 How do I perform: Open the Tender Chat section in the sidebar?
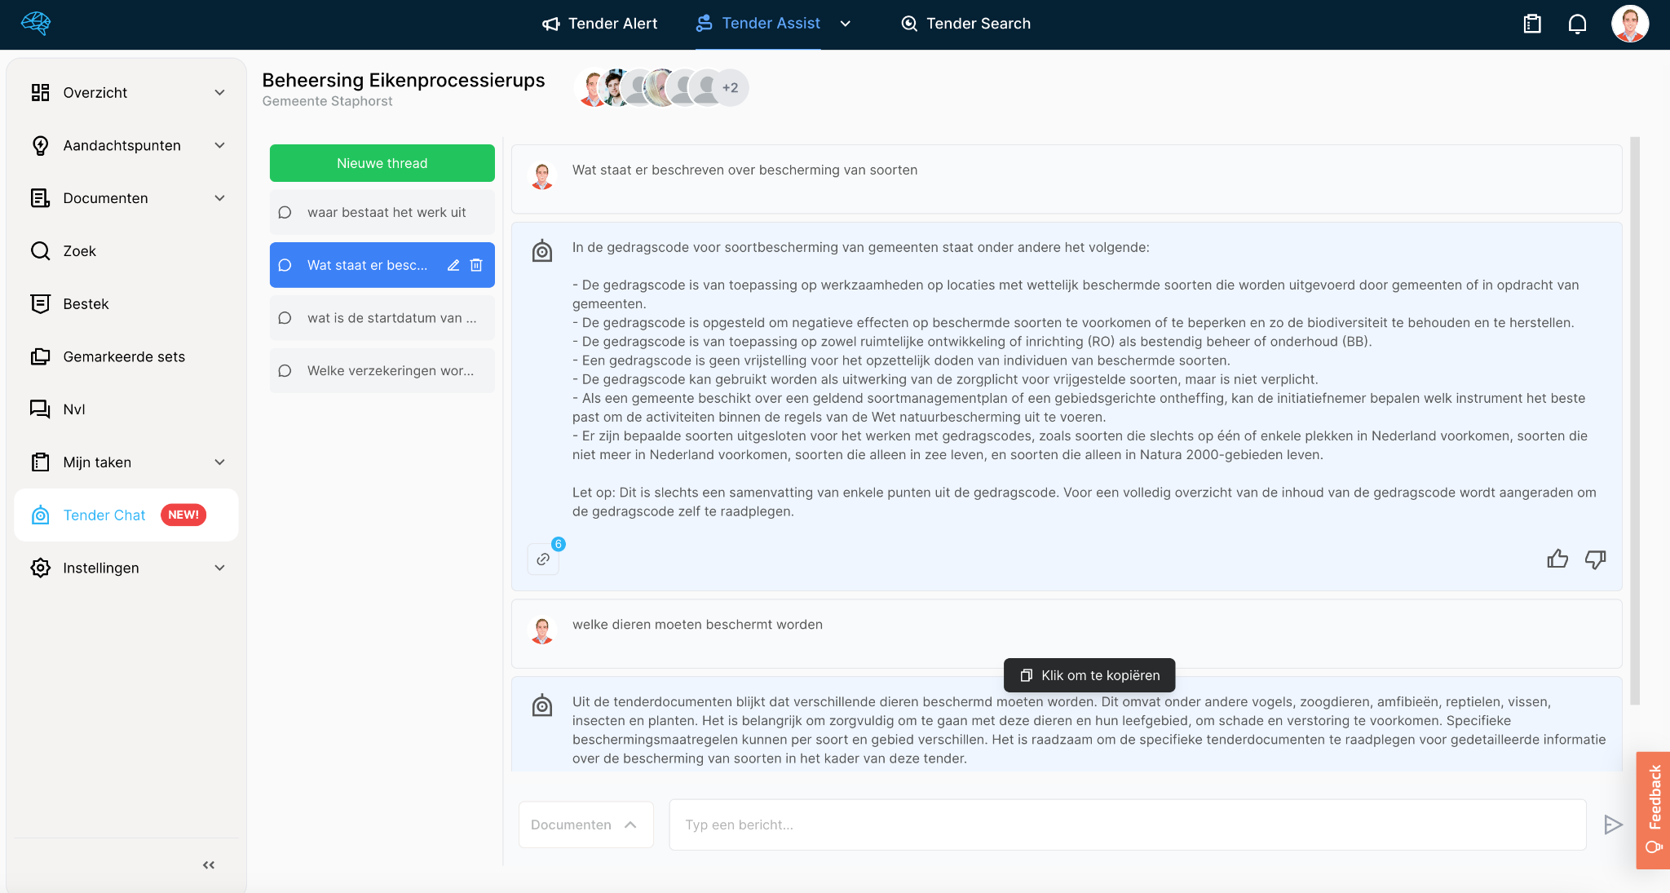104,515
